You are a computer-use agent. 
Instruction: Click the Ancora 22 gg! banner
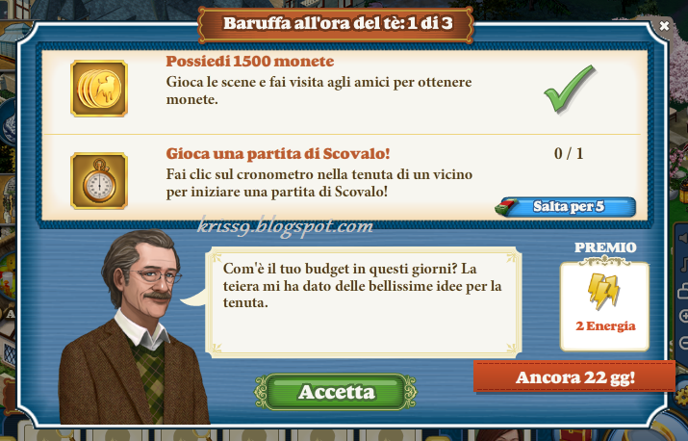click(574, 376)
